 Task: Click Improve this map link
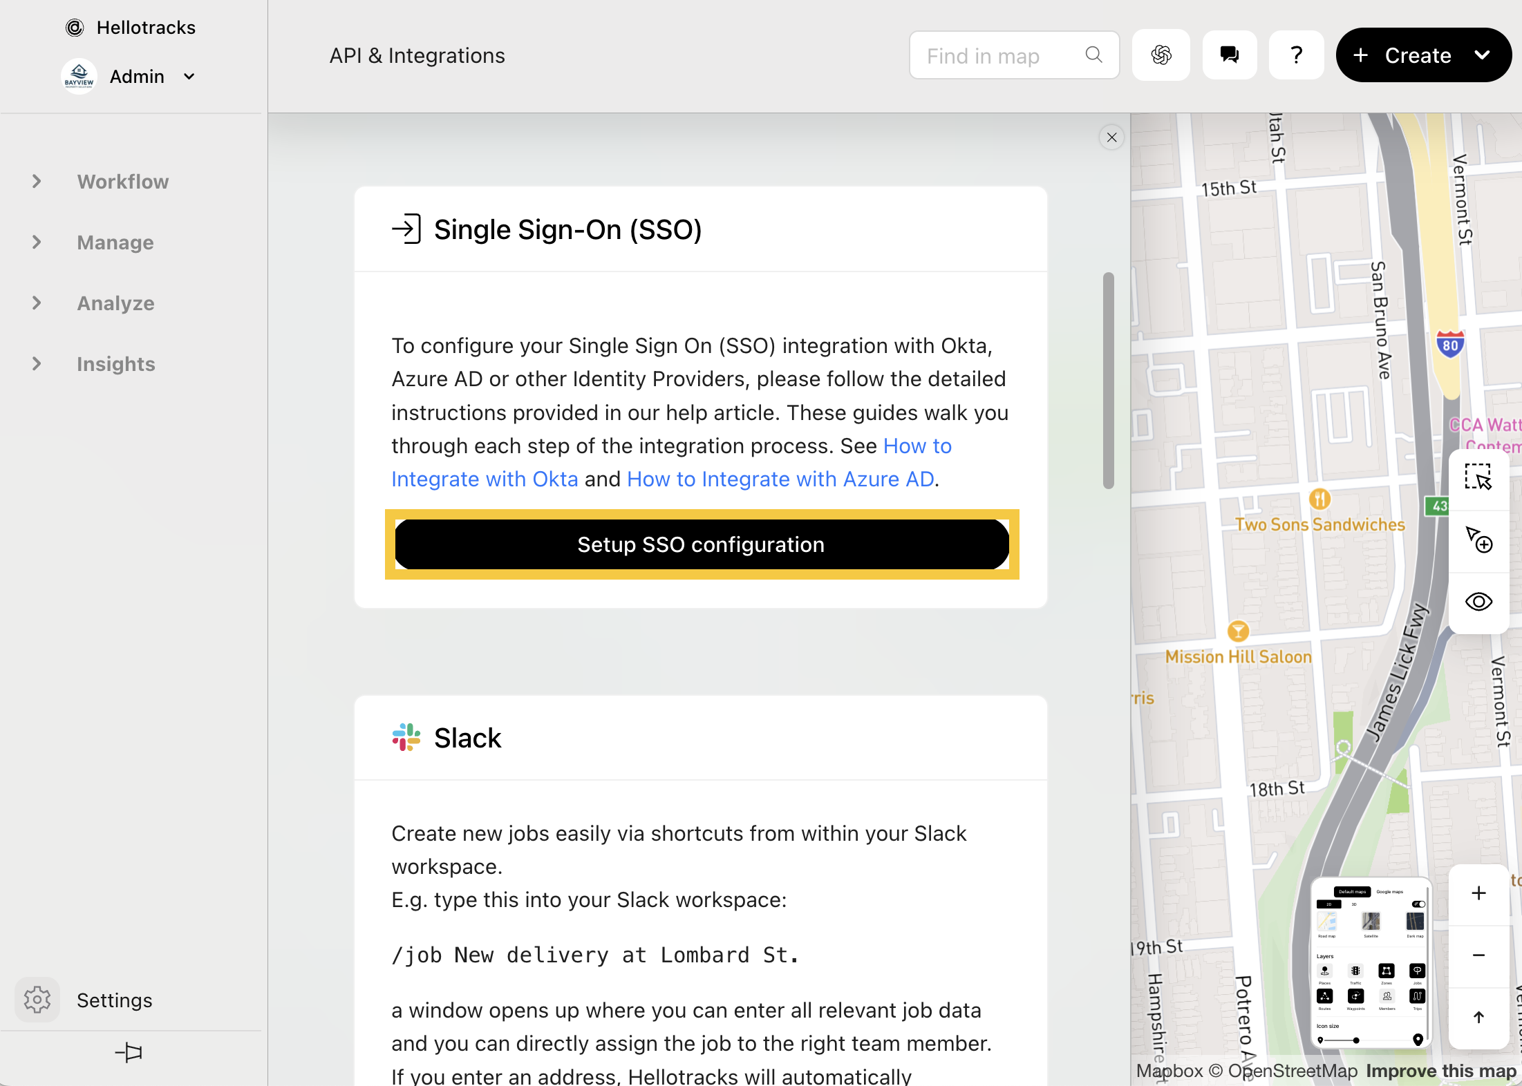pyautogui.click(x=1441, y=1071)
